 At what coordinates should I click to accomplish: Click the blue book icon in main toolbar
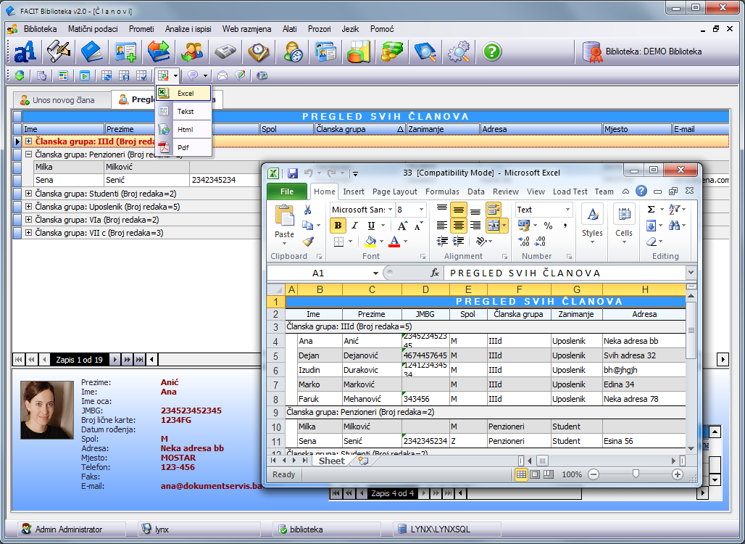coord(92,51)
